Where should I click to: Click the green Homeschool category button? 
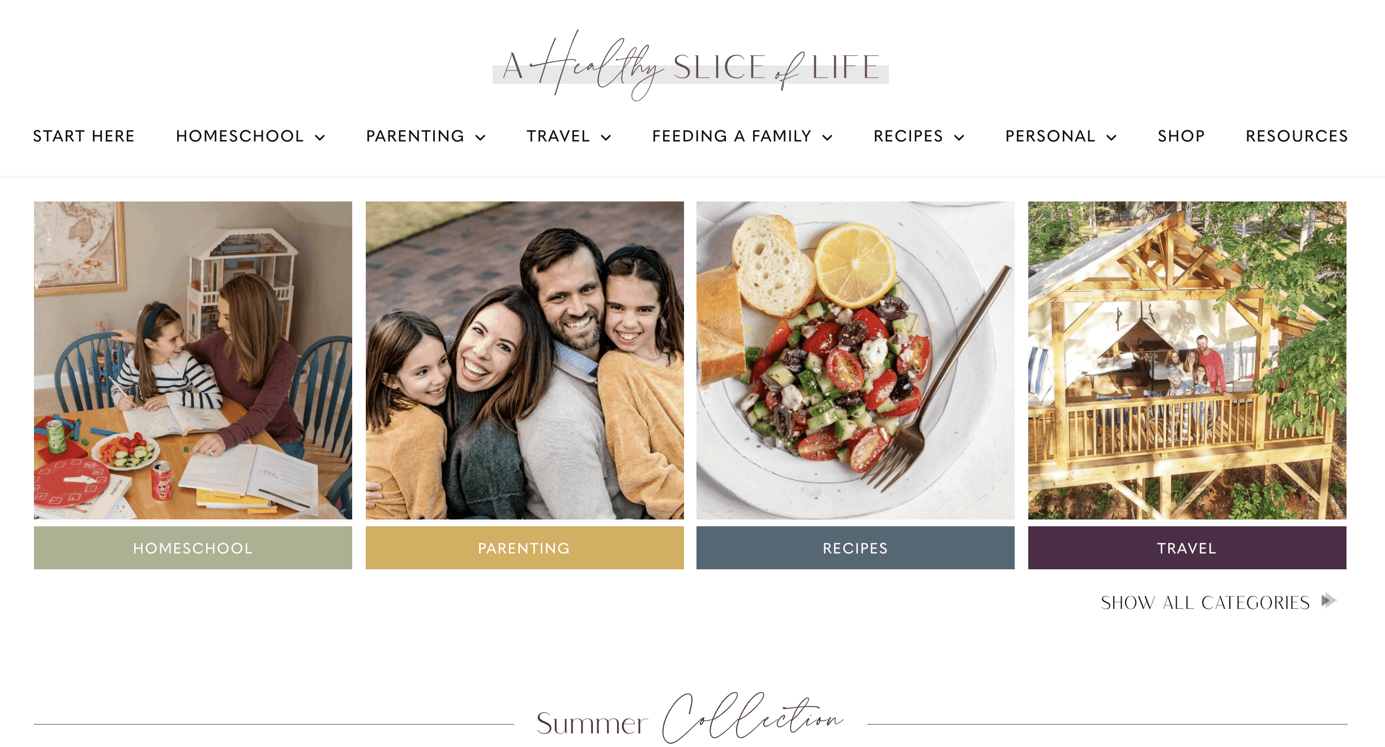(193, 548)
